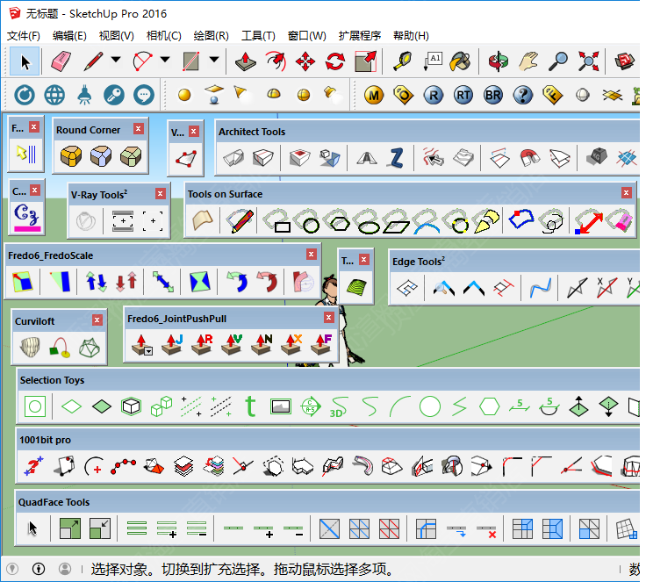Choose the Scale tool

click(365, 61)
